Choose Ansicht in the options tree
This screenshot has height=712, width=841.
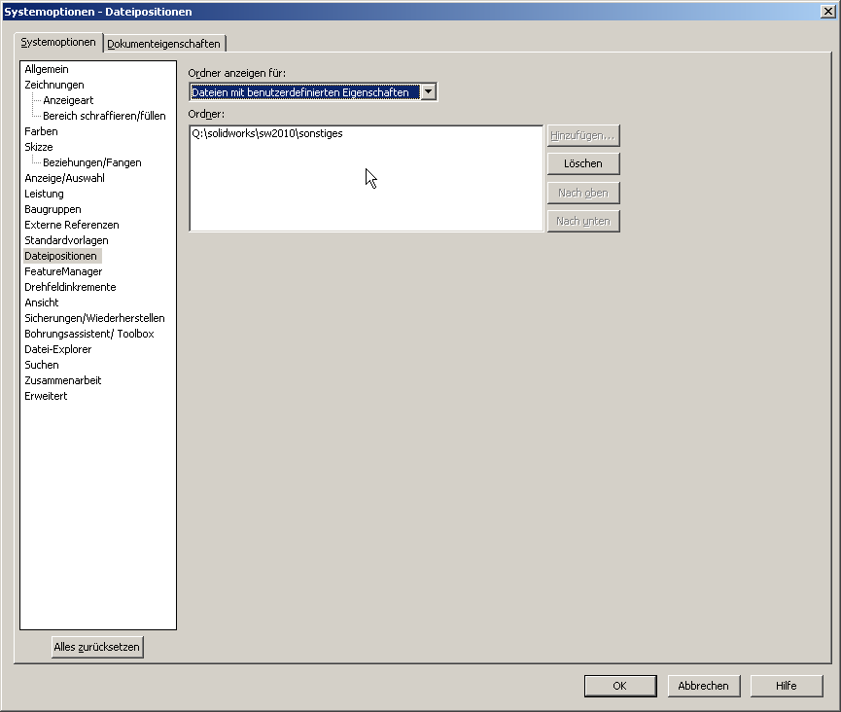point(41,303)
